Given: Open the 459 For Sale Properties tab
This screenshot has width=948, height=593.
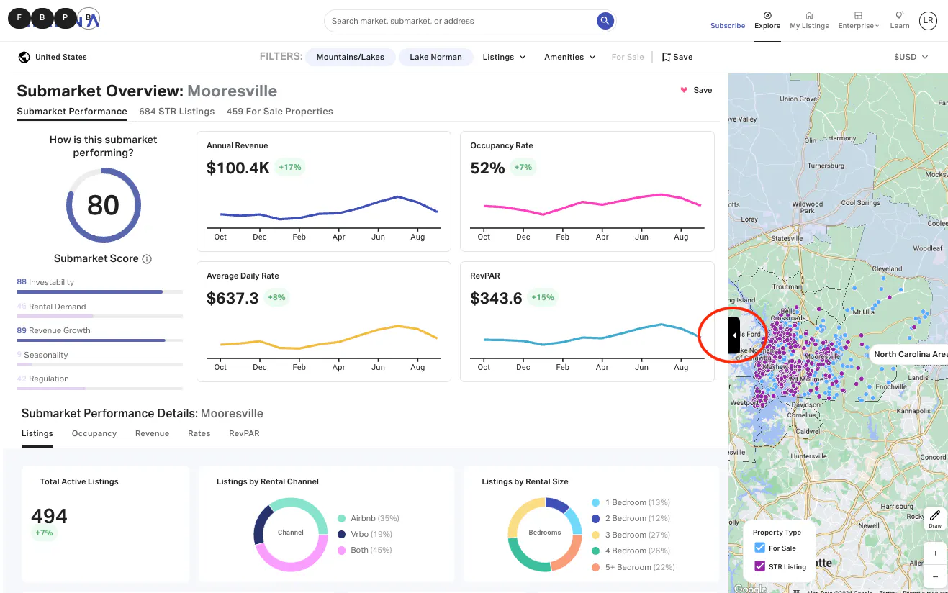Looking at the screenshot, I should [x=279, y=112].
